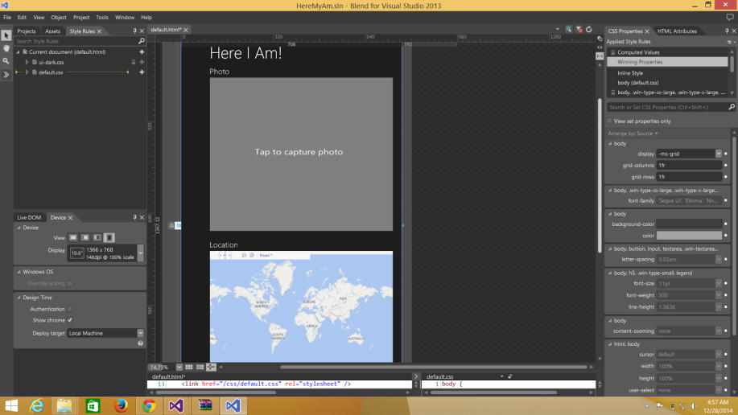Screen dimensions: 738x415
Task: Click the refresh icon above the design surface
Action: point(588,30)
